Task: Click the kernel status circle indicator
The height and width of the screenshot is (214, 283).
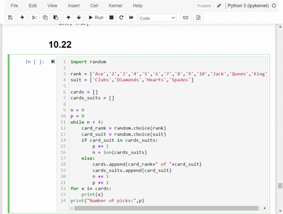Action: point(274,6)
